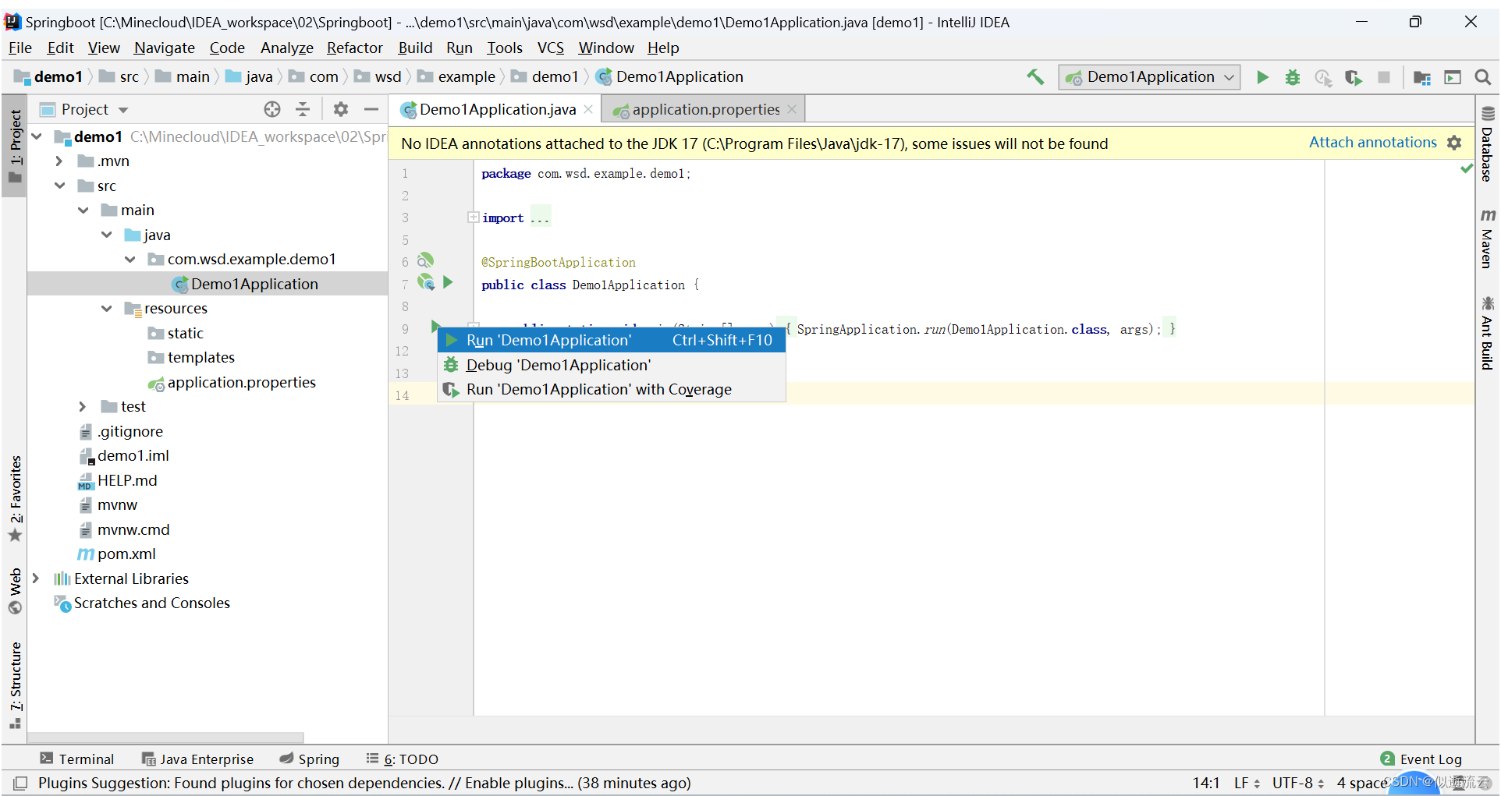This screenshot has height=796, width=1501.
Task: Open the Terminal tool window
Action: point(76,759)
